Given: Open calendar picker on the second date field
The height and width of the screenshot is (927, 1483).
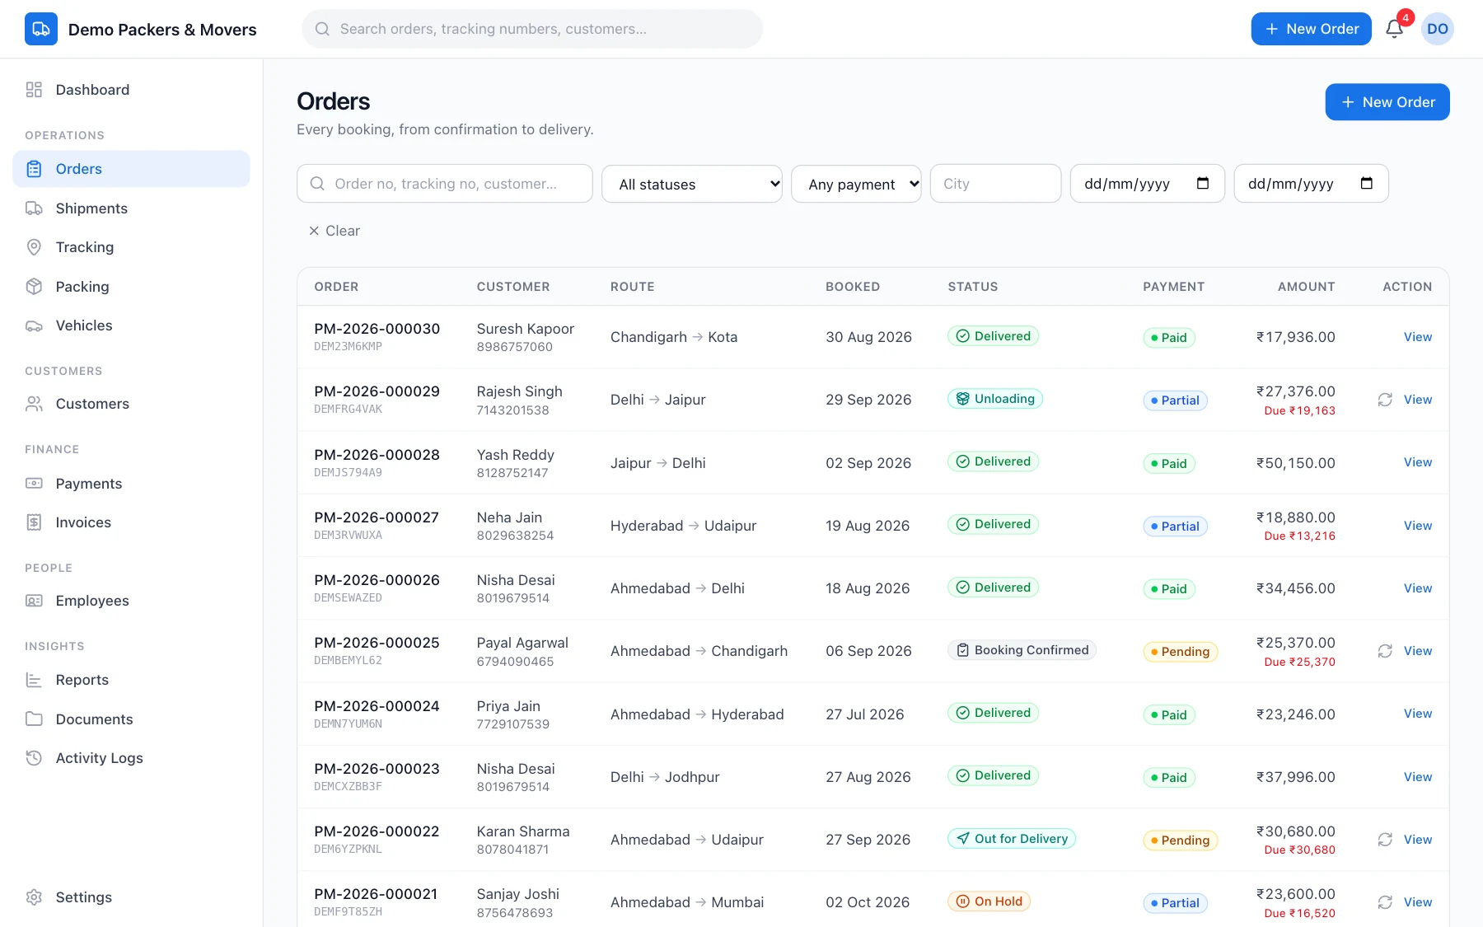Looking at the screenshot, I should (1367, 184).
